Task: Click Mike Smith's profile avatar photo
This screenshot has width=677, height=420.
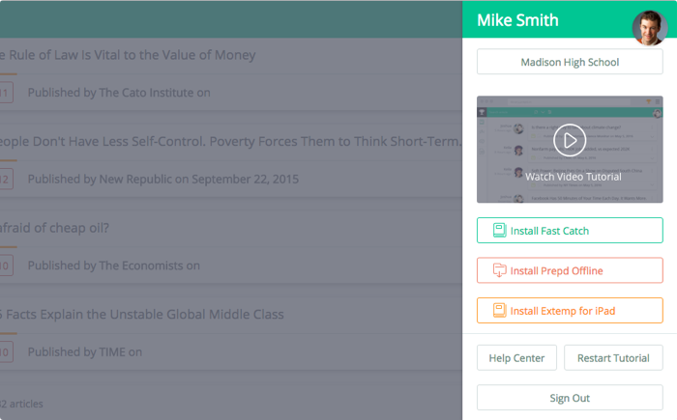Action: coord(650,28)
